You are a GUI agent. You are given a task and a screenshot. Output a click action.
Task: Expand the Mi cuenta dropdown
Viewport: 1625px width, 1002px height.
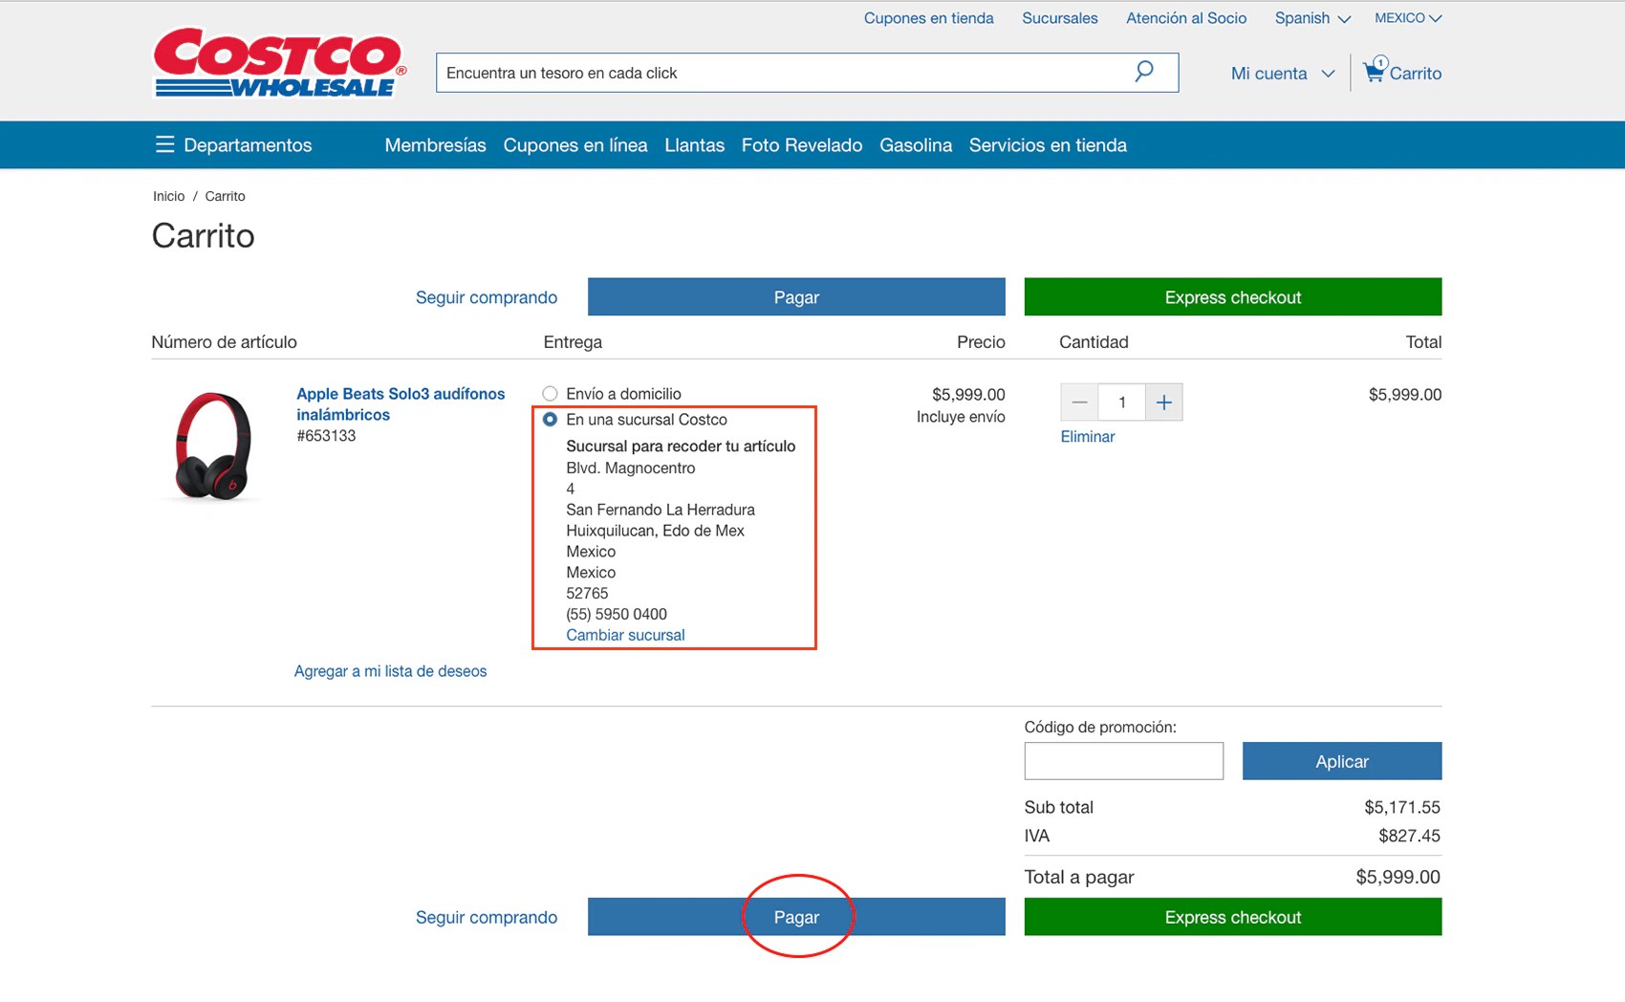point(1281,73)
